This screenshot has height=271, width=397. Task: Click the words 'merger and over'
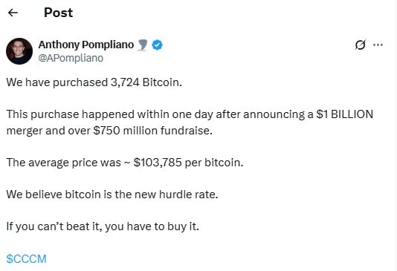(x=48, y=131)
